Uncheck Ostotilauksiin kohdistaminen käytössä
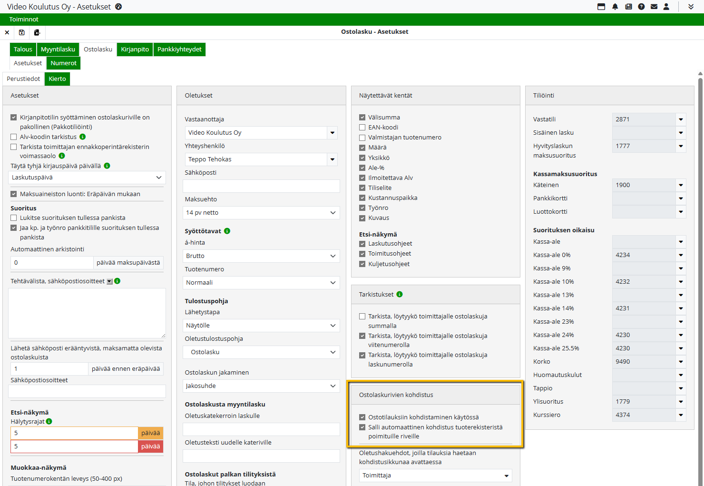The width and height of the screenshot is (704, 486). [x=362, y=417]
